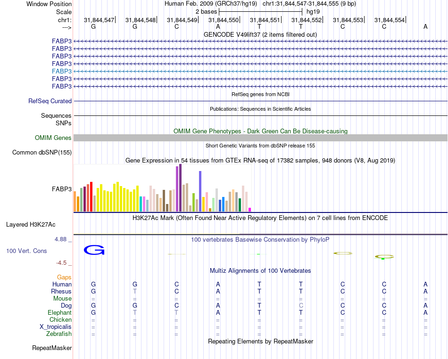This screenshot has height=359, width=448.
Task: Click '100 vertebrates Basewise Conservation by PhyloP' title
Action: (260, 240)
